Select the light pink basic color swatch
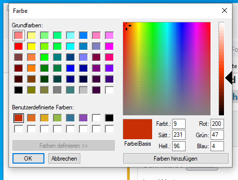This screenshot has height=180, width=238. point(18,35)
